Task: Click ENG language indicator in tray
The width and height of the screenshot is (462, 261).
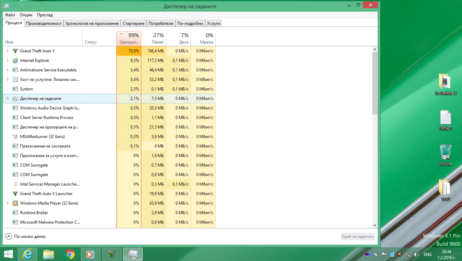Action: [x=428, y=255]
